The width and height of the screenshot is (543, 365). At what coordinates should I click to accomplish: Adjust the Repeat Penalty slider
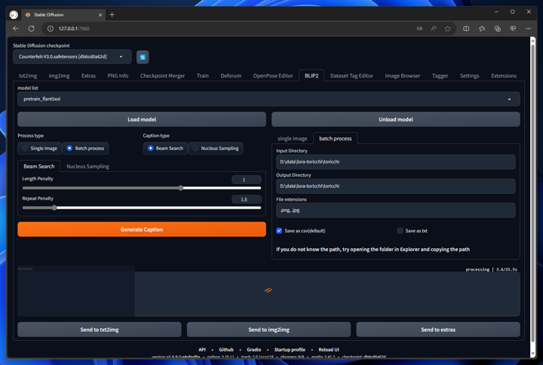click(x=142, y=208)
